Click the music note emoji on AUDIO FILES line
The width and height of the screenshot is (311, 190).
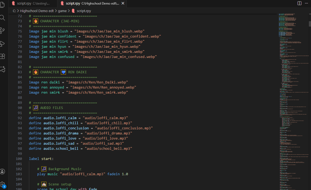point(35,108)
